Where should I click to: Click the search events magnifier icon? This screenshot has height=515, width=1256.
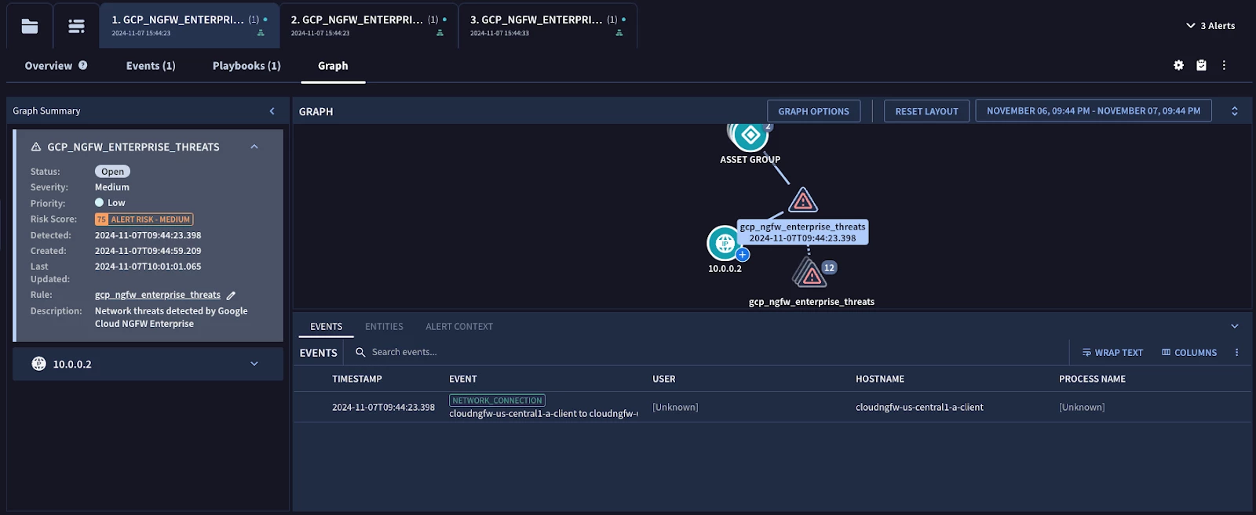[x=360, y=353]
